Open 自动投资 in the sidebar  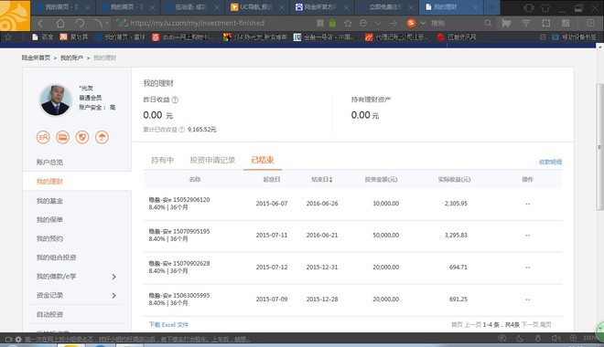point(49,314)
